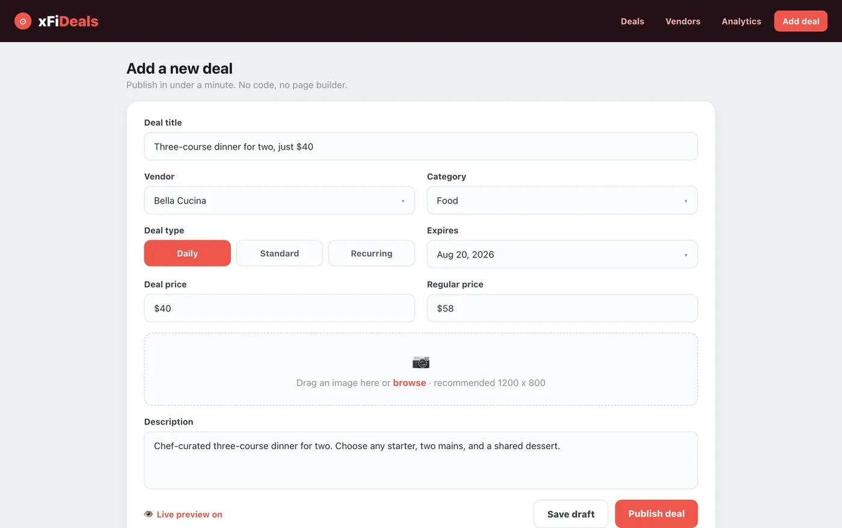This screenshot has width=842, height=528.
Task: Open the Expires date dropdown
Action: (x=562, y=254)
